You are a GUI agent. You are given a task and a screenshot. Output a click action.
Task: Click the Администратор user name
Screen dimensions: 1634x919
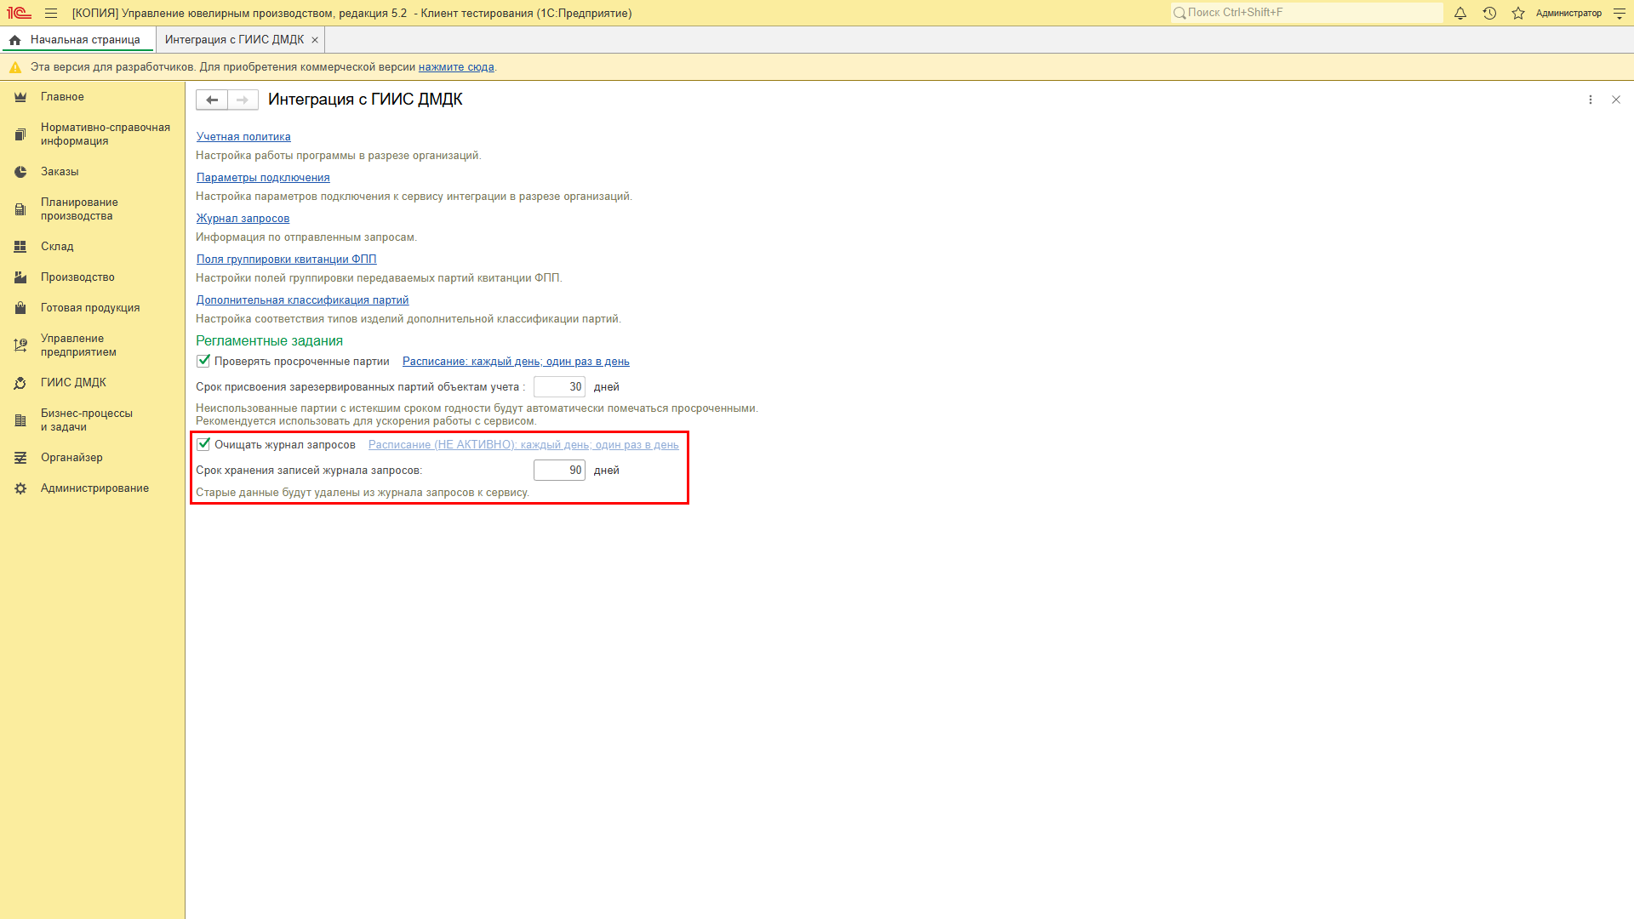pos(1568,14)
